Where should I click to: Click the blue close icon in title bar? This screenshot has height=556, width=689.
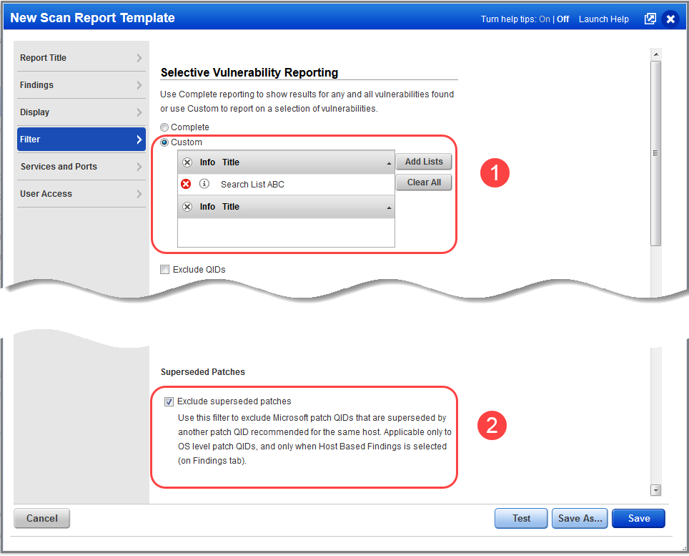coord(671,19)
